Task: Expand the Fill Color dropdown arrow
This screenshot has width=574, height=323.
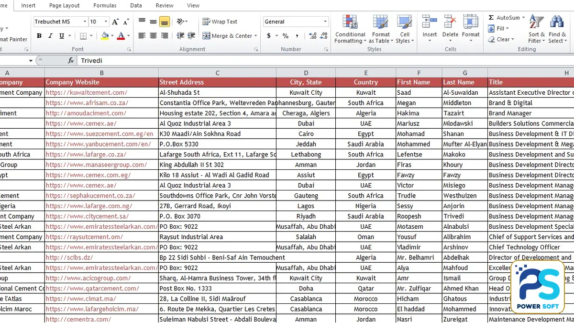Action: [x=112, y=36]
